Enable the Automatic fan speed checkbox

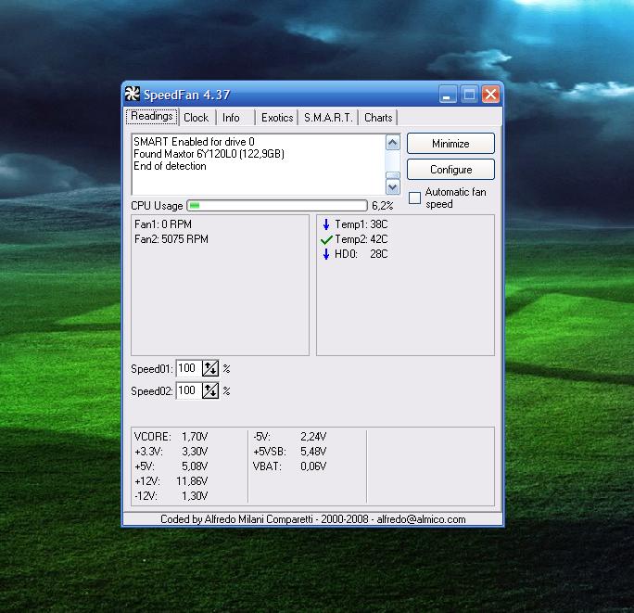coord(414,198)
